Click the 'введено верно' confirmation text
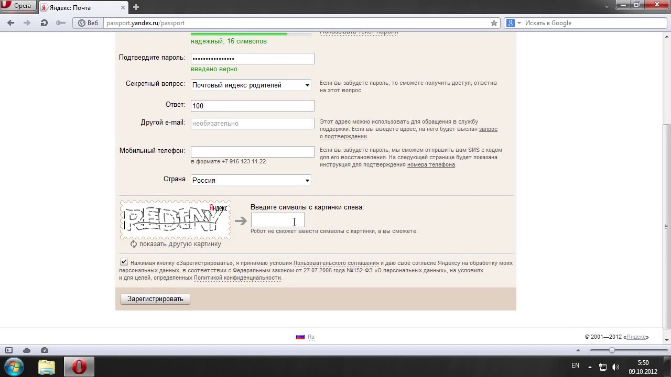The height and width of the screenshot is (377, 671). point(214,69)
